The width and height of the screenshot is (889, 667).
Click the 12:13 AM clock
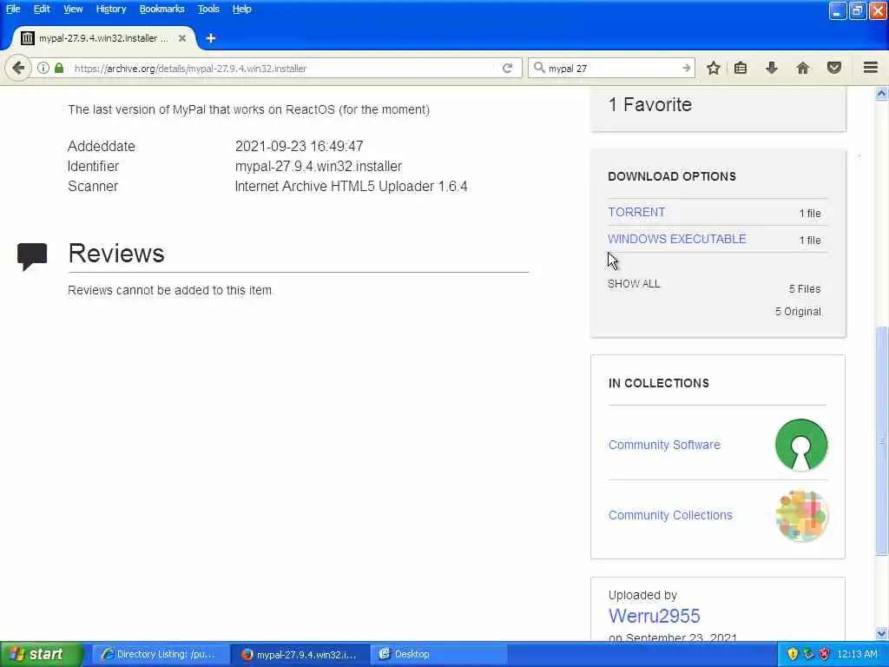tap(857, 654)
